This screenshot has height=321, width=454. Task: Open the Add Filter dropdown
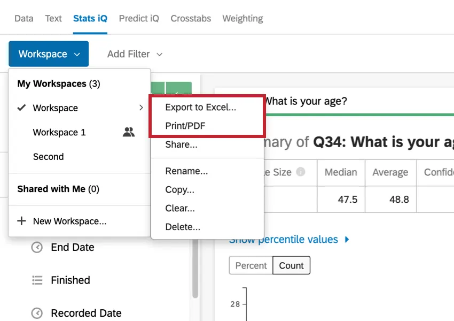[x=134, y=53]
